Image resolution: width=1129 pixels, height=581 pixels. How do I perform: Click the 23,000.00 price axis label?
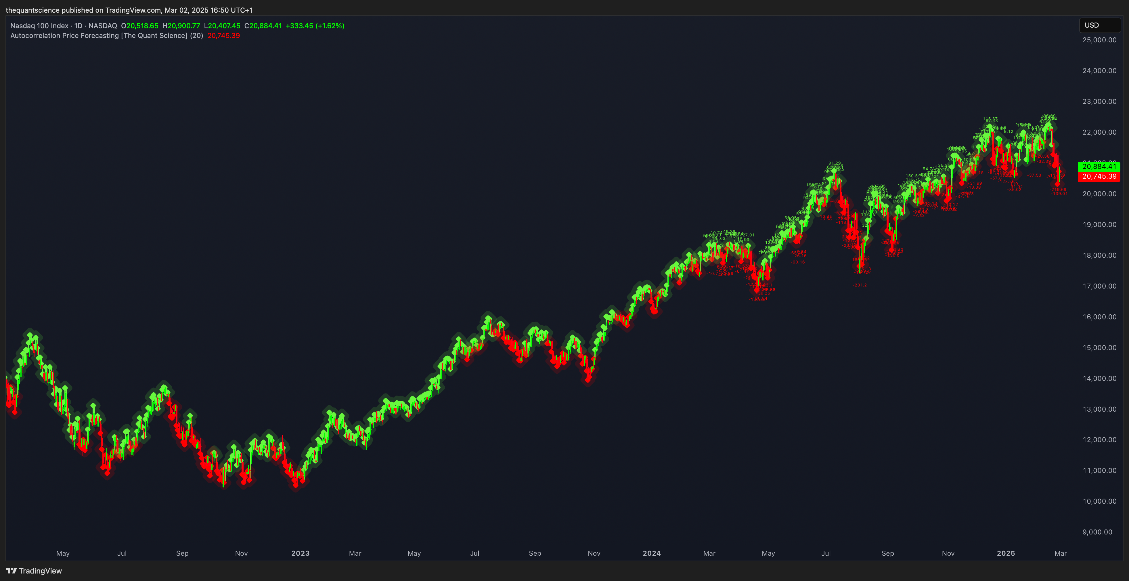1099,101
